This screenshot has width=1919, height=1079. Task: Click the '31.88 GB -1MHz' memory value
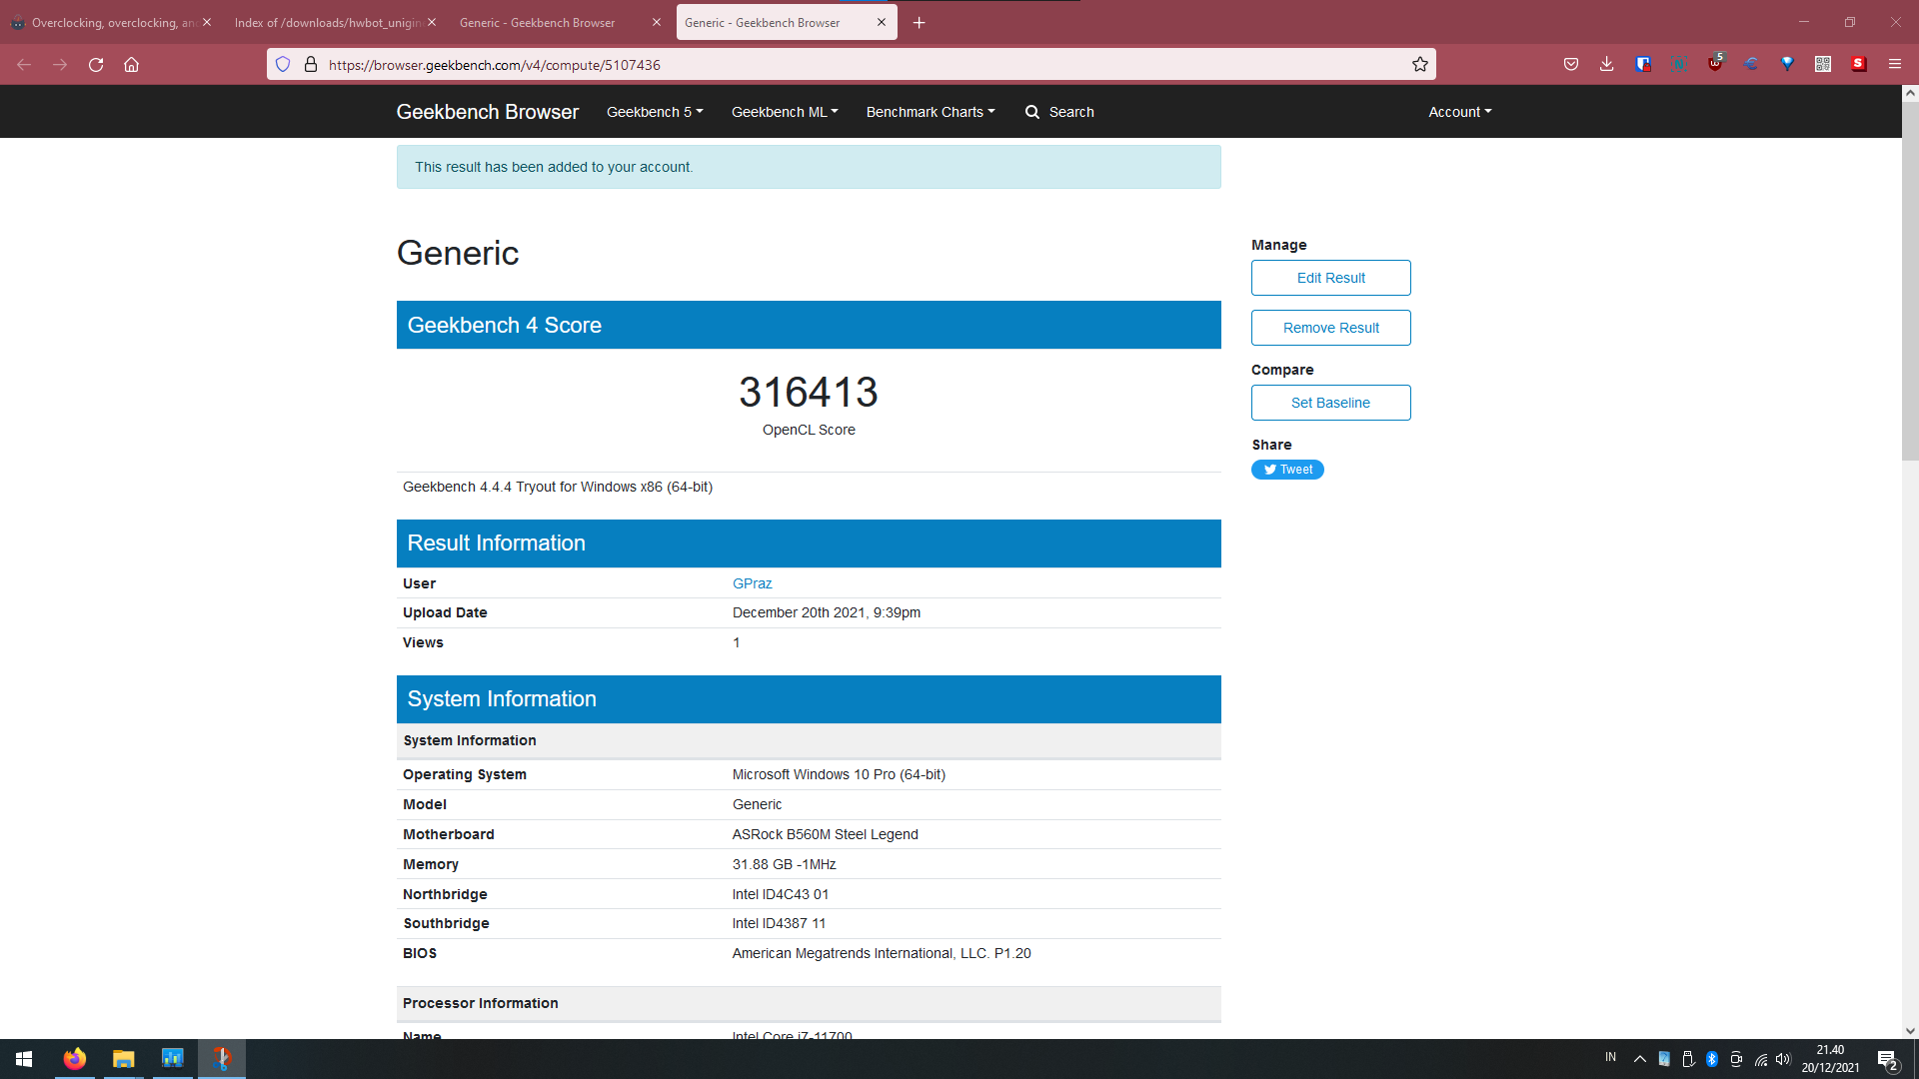coord(785,864)
